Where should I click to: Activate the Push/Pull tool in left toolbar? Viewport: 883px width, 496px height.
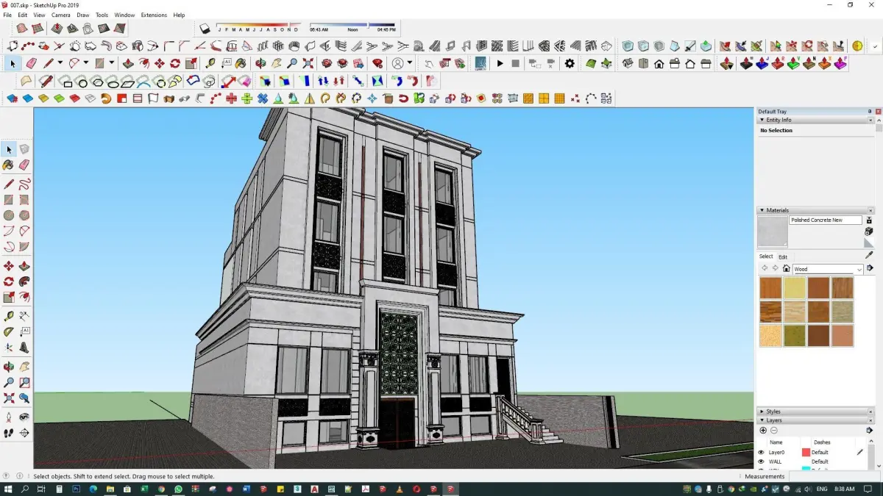click(24, 265)
